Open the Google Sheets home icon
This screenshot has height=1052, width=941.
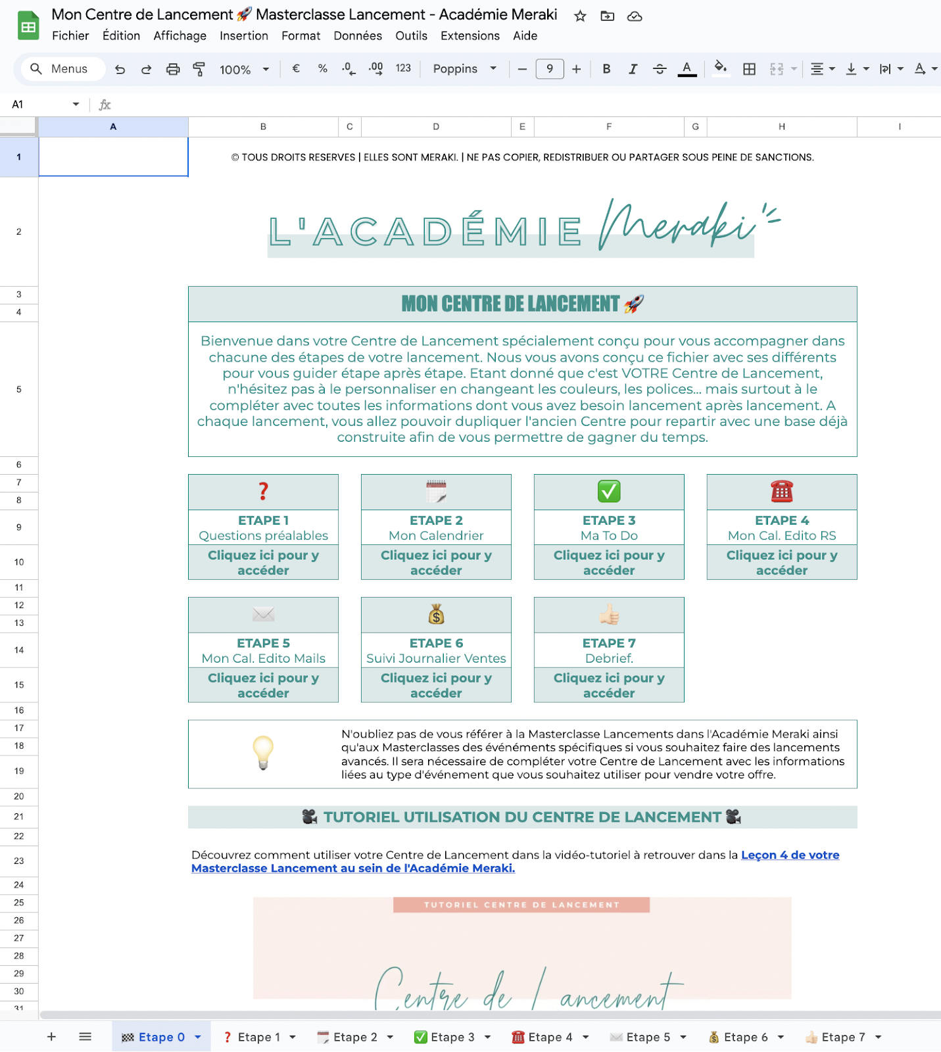(x=28, y=25)
